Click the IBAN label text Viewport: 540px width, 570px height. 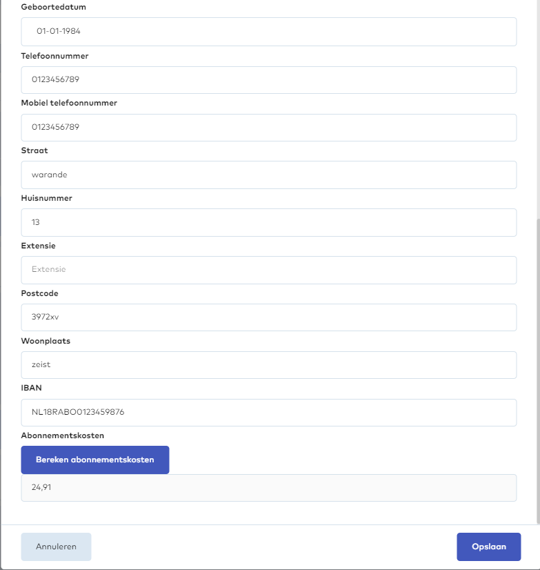[x=32, y=389]
